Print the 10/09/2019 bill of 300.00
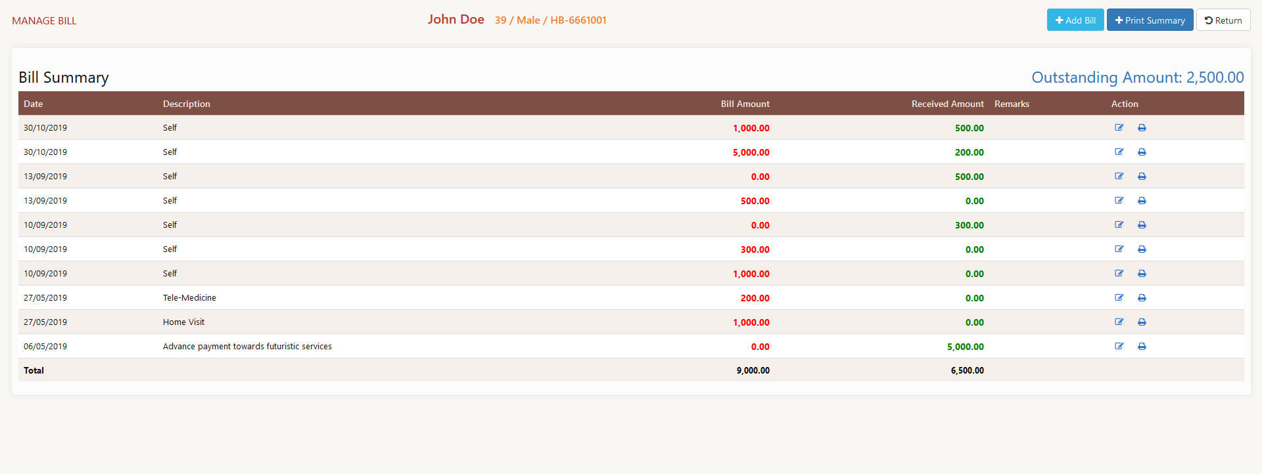 (1142, 249)
